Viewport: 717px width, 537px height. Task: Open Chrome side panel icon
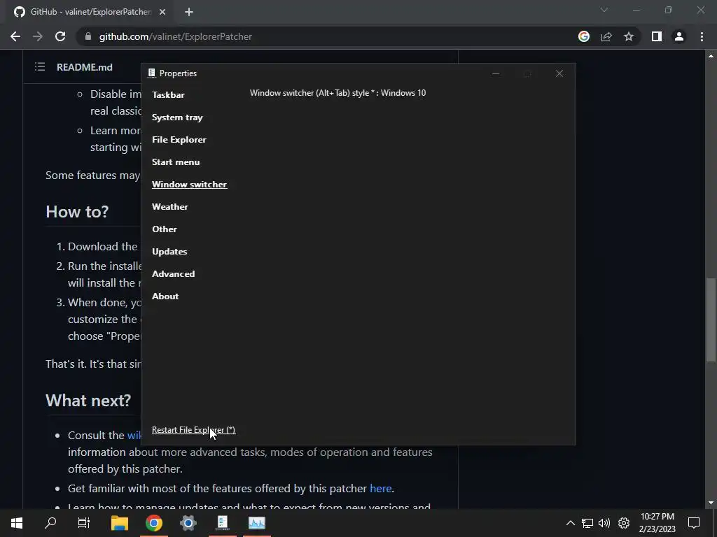tap(657, 36)
